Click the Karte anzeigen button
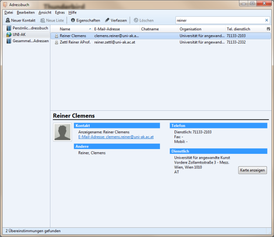 coord(252,170)
